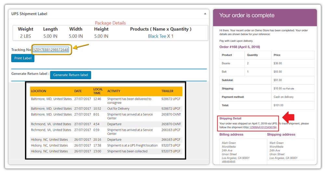Select the 'Out for Delivery' activity
Screen dimensions: 325x173
click(118, 109)
